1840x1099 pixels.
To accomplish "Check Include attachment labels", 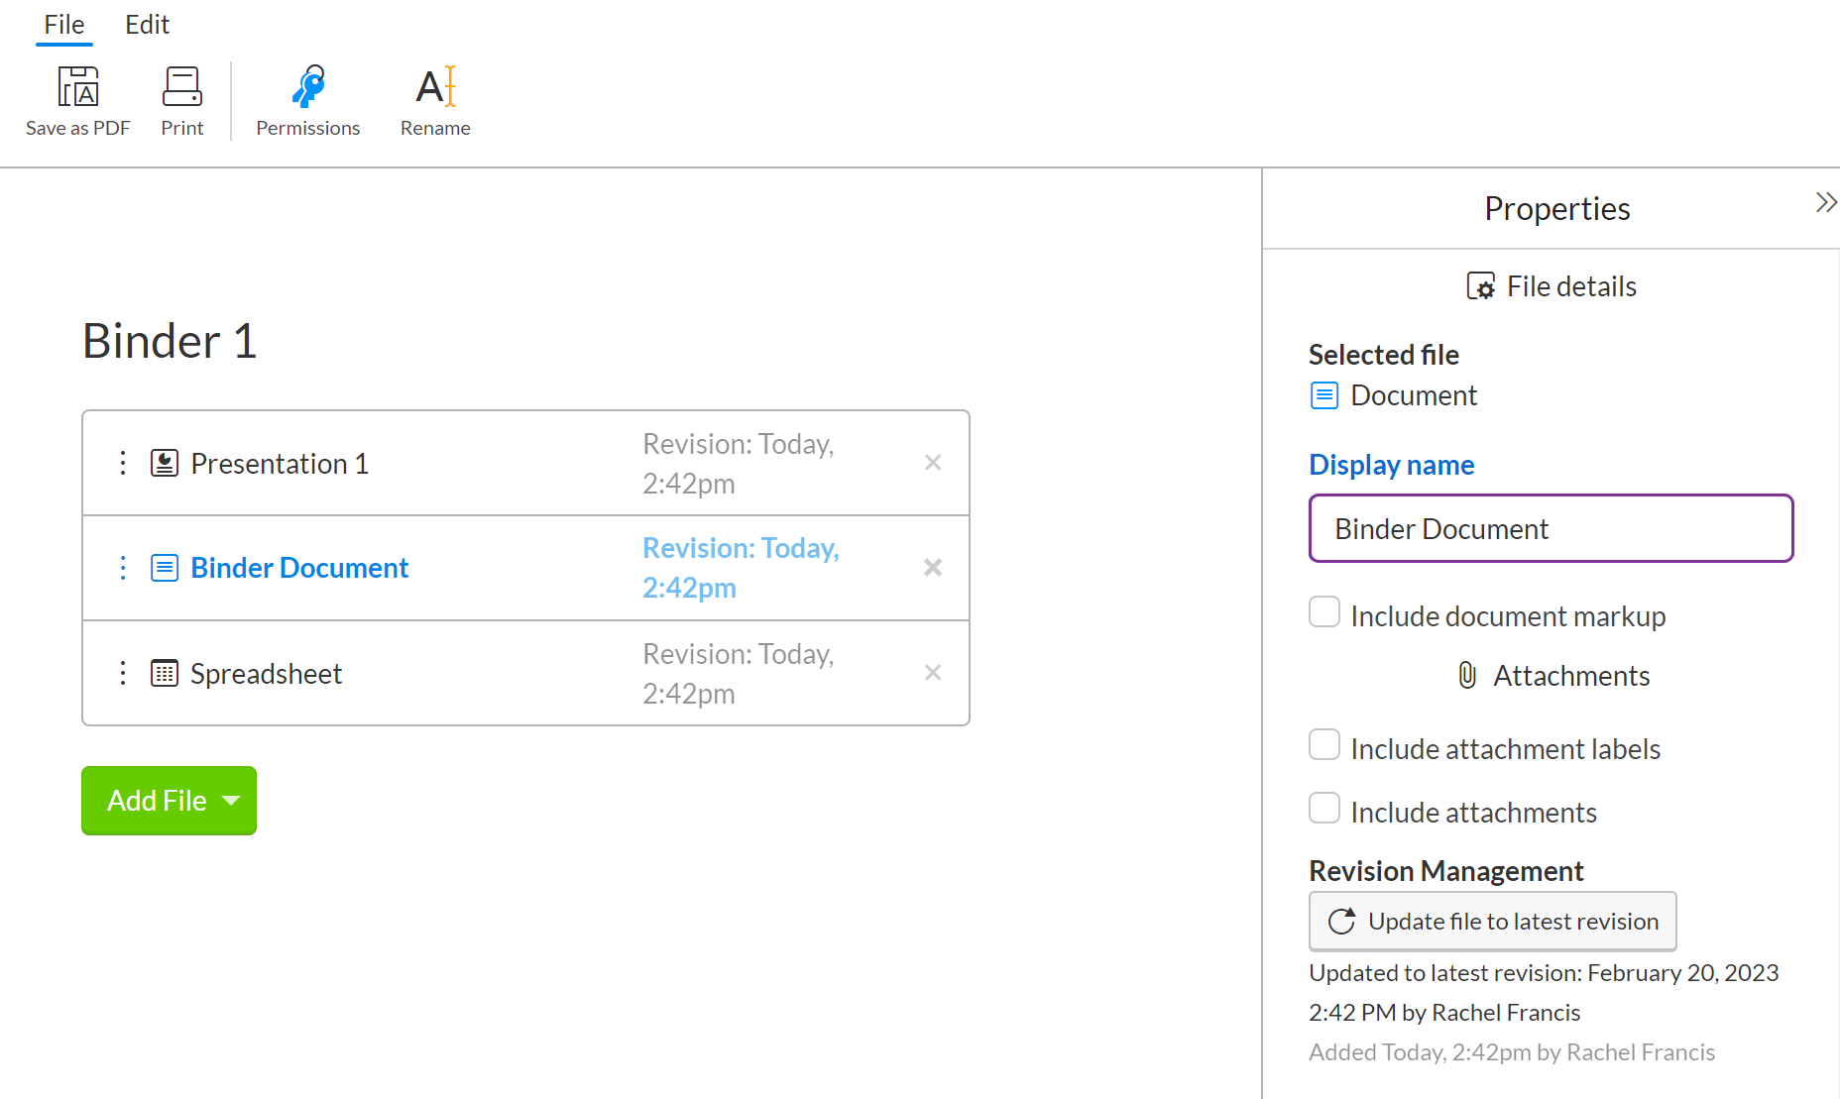I will click(1323, 744).
